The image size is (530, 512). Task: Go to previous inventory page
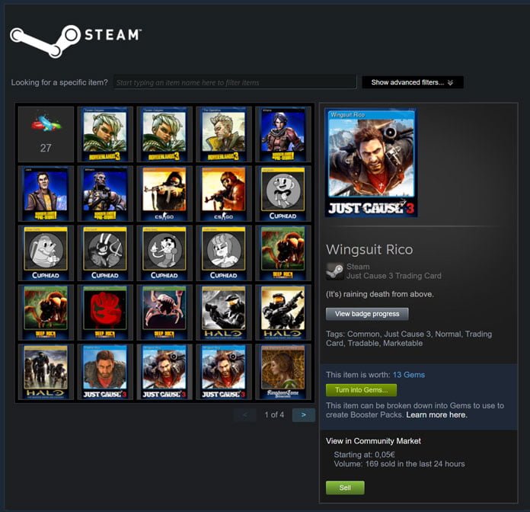[245, 414]
